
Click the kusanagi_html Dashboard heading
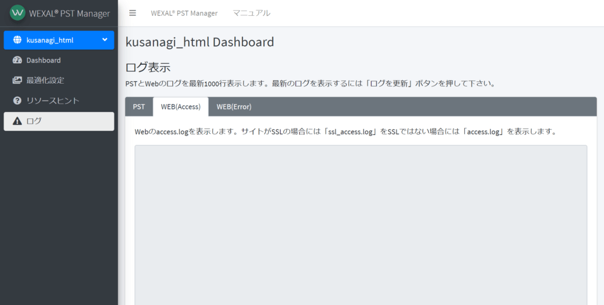199,42
